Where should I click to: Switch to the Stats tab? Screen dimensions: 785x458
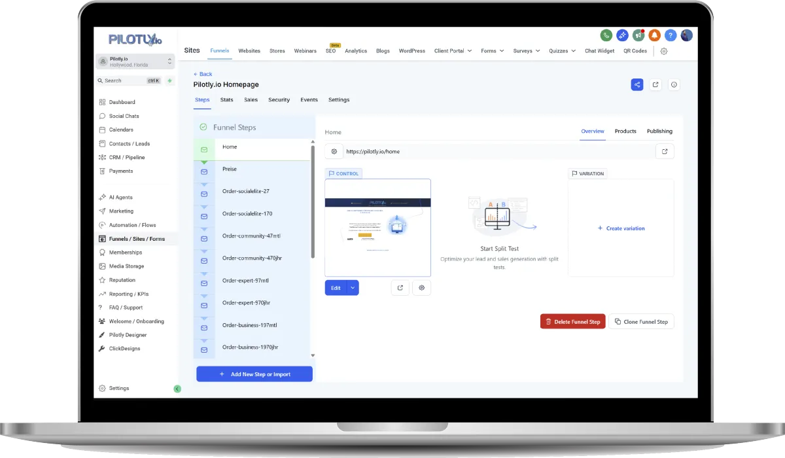(227, 100)
